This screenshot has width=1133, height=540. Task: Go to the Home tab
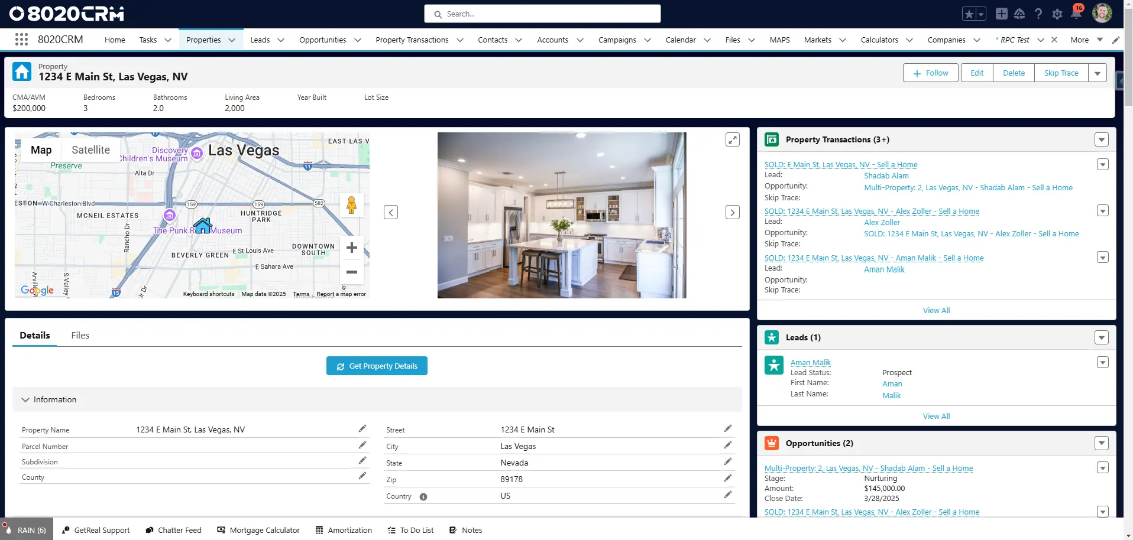[x=115, y=40]
